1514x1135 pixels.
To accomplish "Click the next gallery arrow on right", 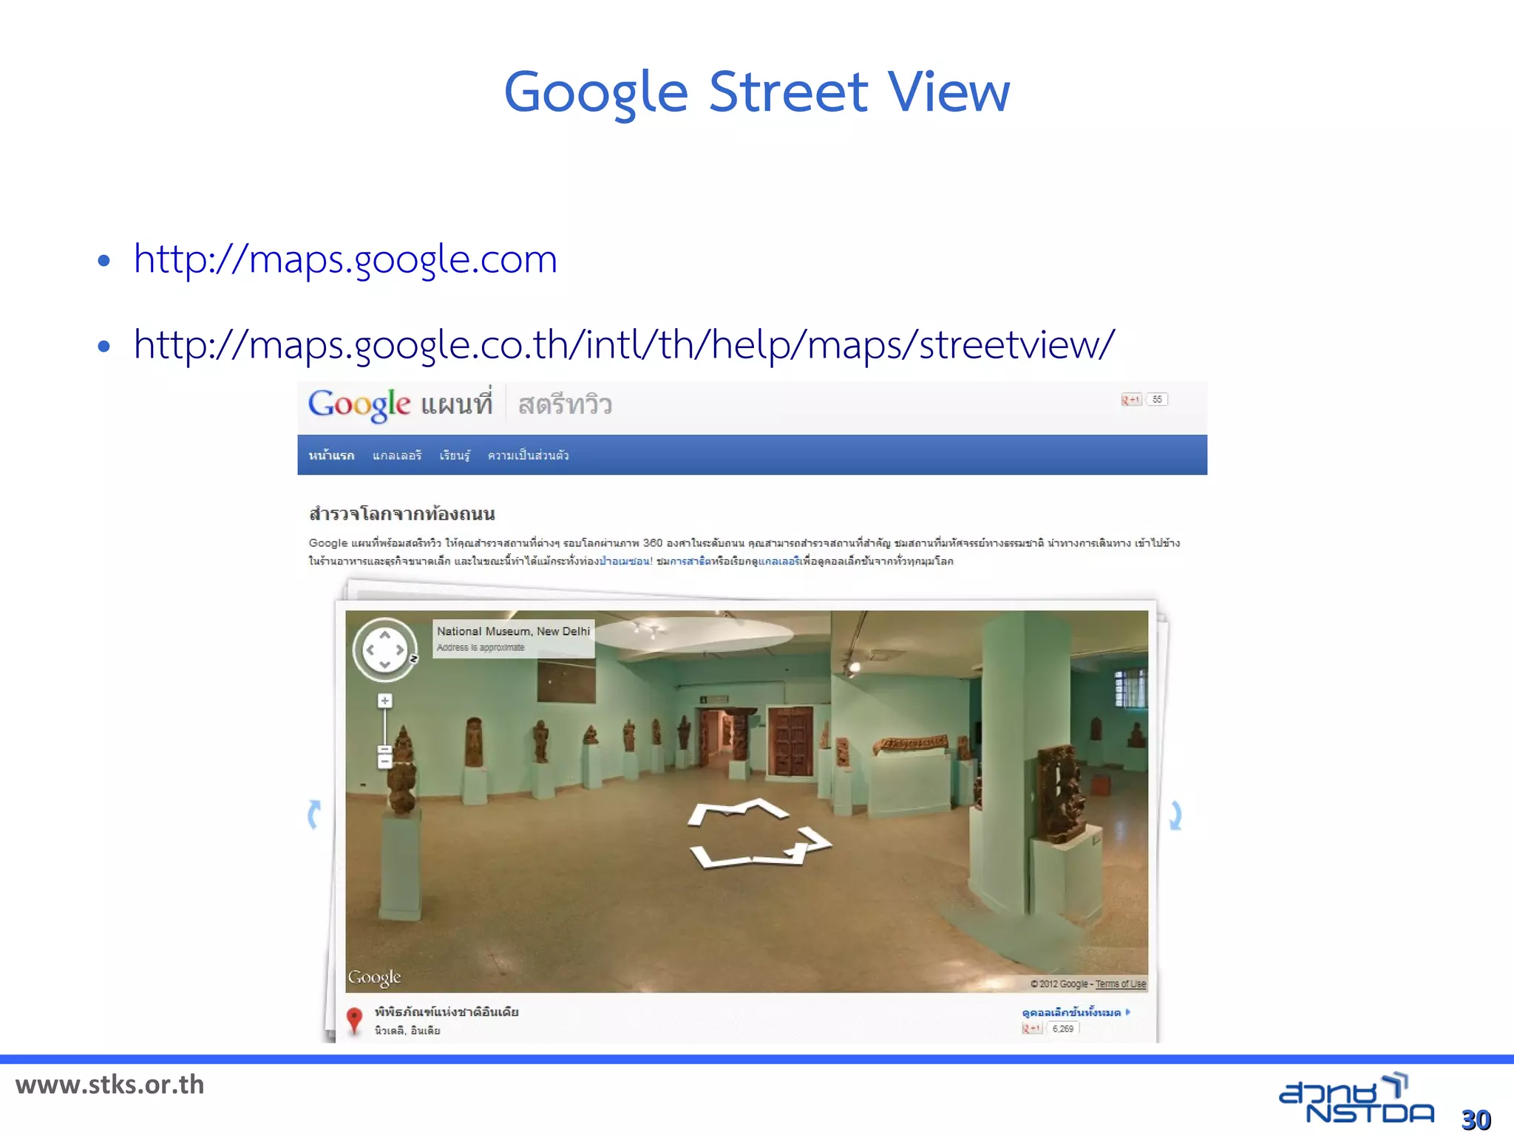I will (1175, 816).
